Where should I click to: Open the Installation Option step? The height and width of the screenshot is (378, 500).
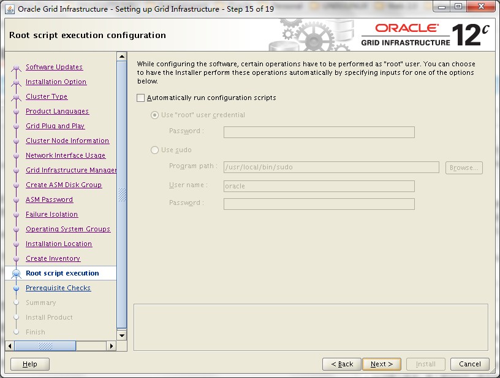(56, 82)
